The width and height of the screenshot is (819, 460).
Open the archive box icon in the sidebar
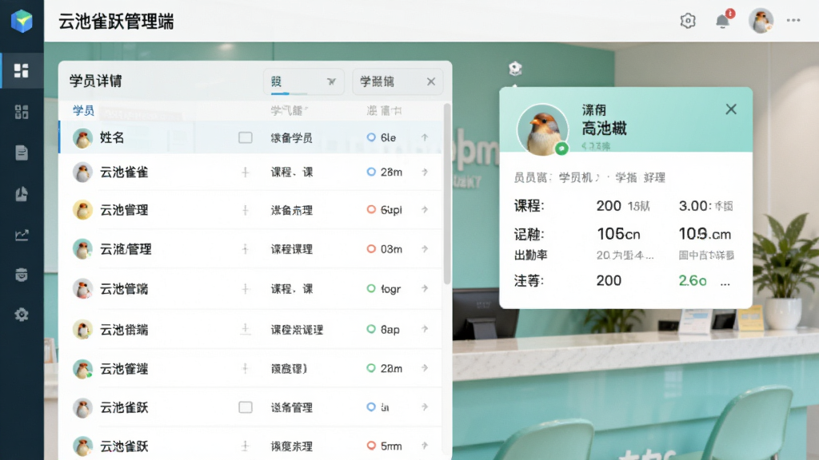22,275
